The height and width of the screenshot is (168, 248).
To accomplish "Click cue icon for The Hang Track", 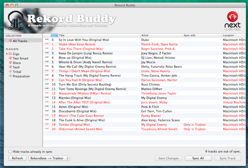I will (x=47, y=75).
